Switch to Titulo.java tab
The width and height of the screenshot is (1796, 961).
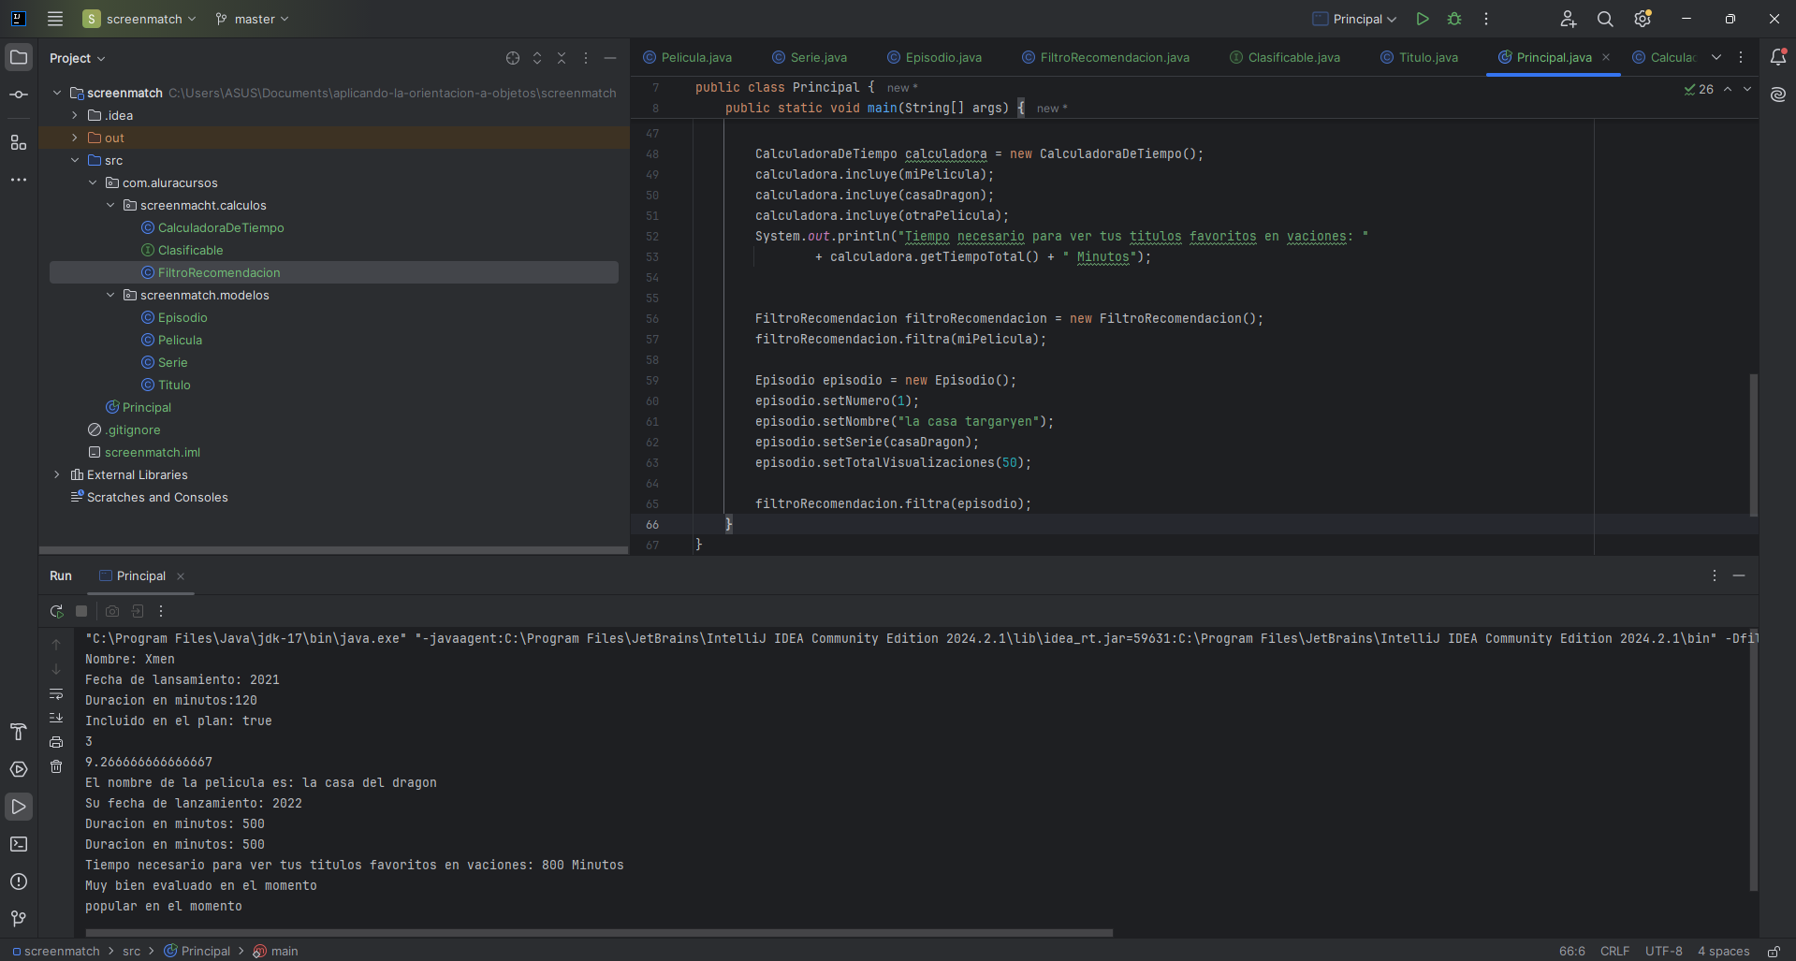1420,57
